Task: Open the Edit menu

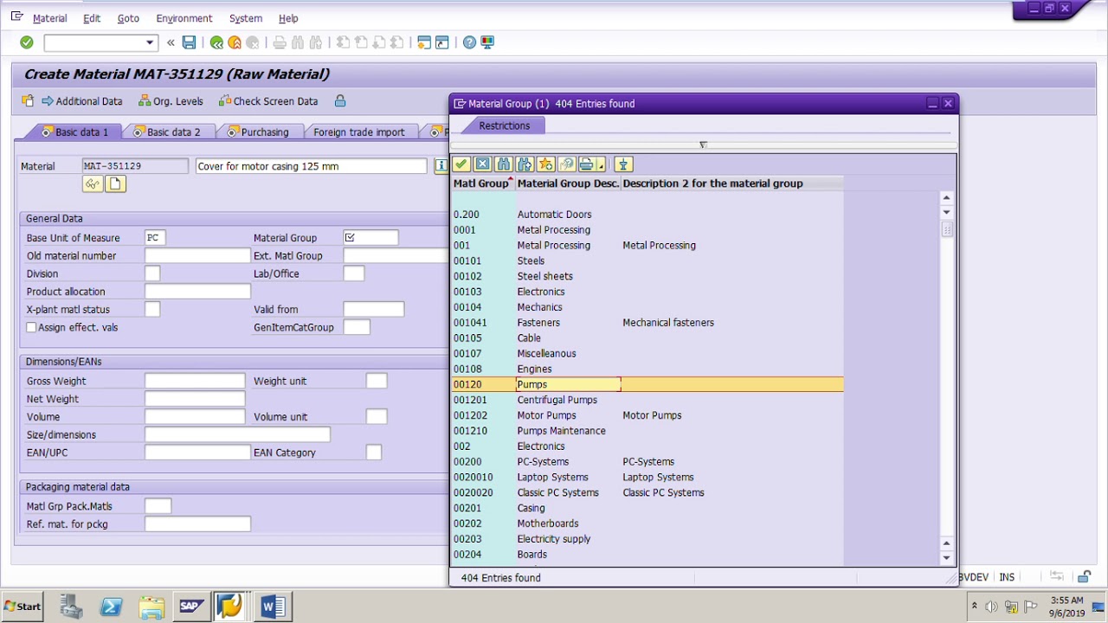Action: (92, 18)
